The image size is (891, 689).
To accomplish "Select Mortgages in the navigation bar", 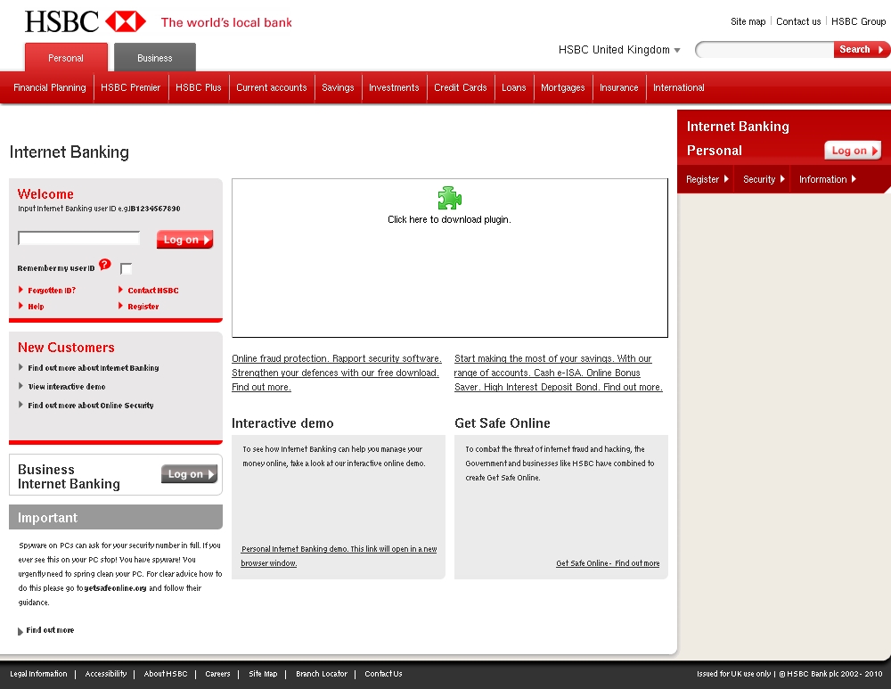I will (563, 87).
